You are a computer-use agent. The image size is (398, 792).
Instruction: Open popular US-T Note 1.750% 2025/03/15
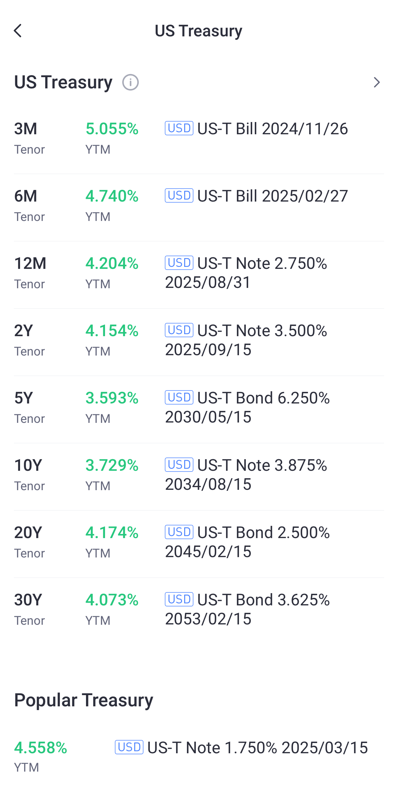(x=257, y=748)
